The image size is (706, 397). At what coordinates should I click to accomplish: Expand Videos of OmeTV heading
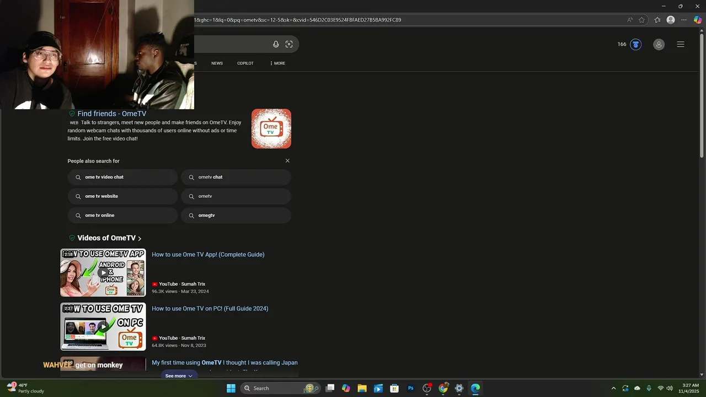[109, 238]
